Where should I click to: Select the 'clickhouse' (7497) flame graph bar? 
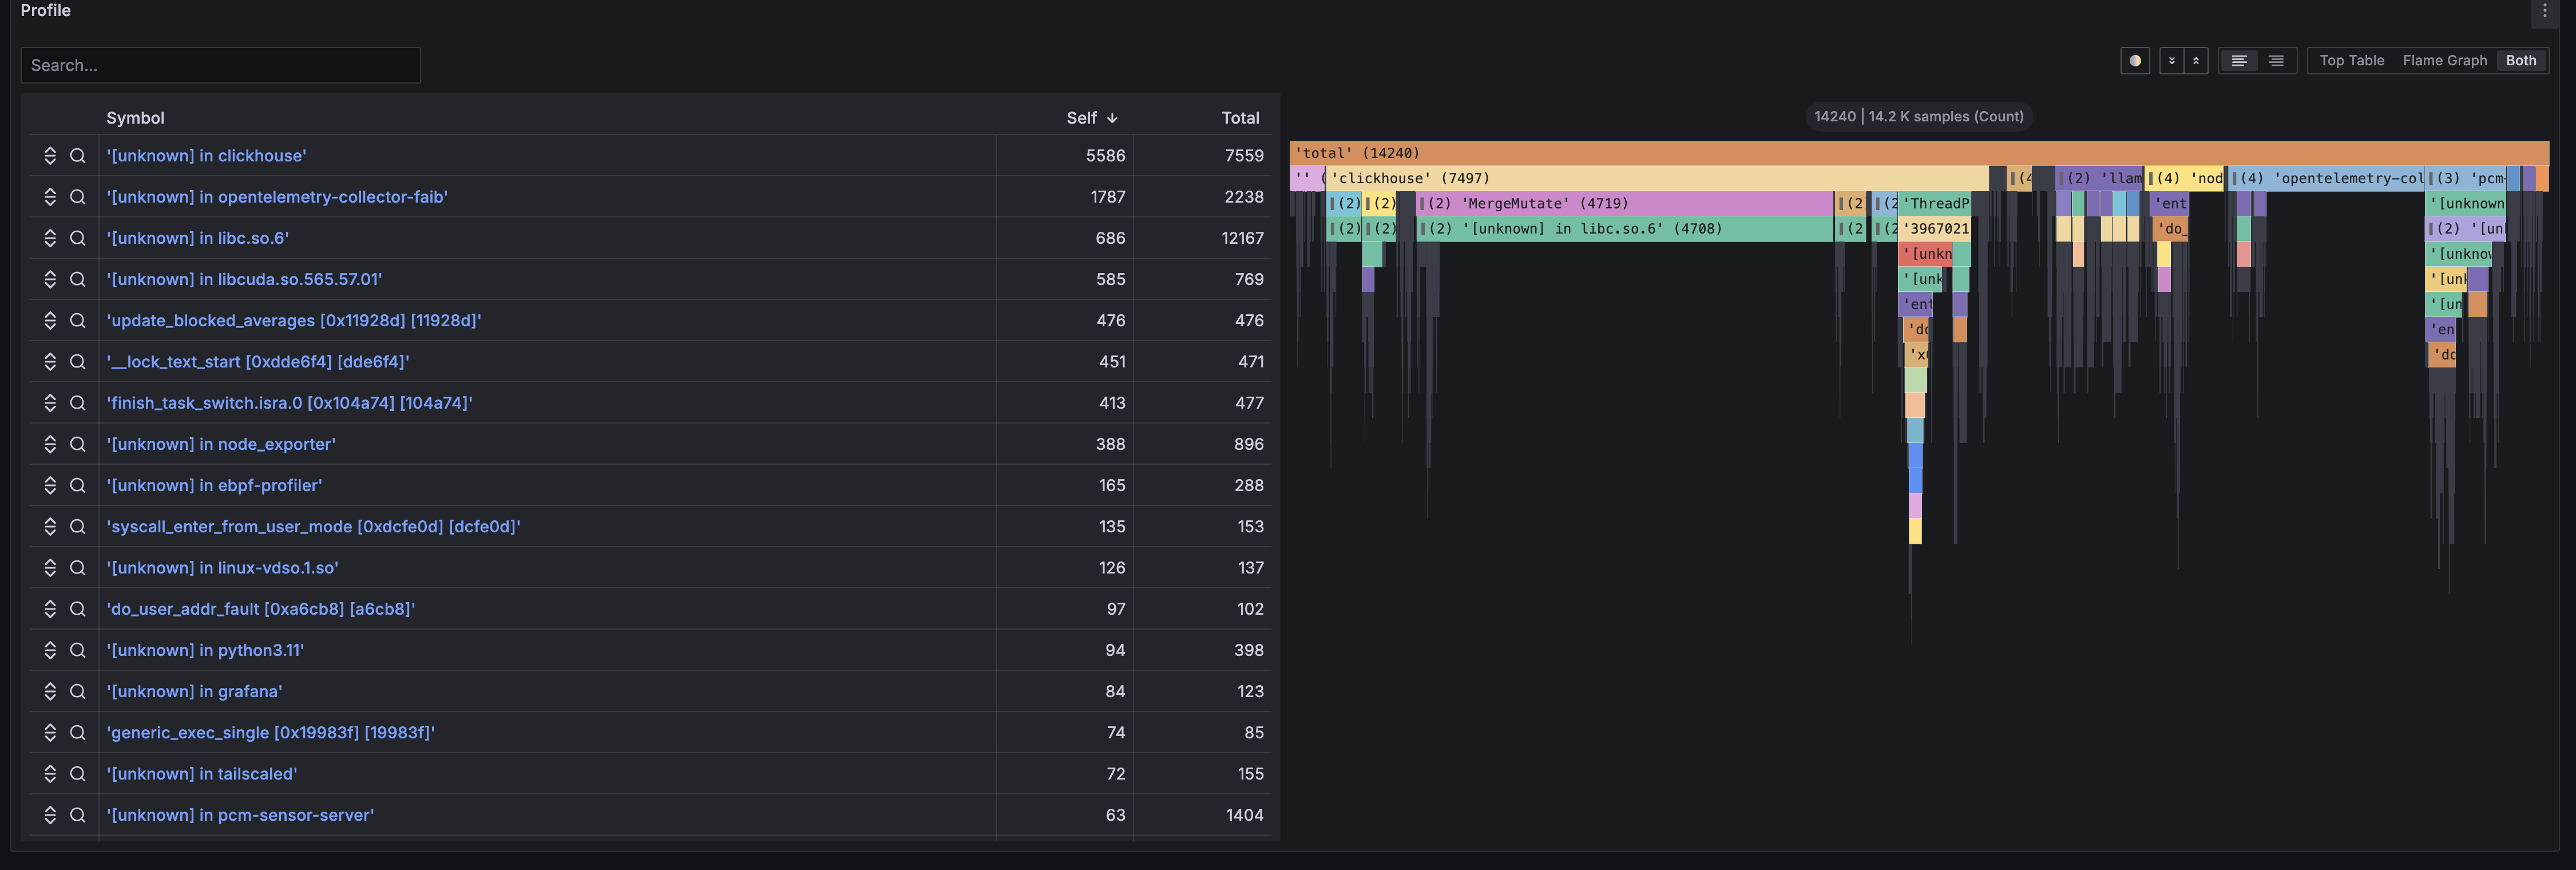point(1657,178)
